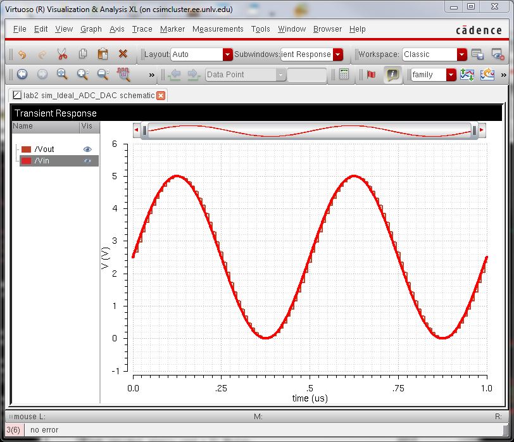Select the /Vin signal in legend

click(x=43, y=161)
